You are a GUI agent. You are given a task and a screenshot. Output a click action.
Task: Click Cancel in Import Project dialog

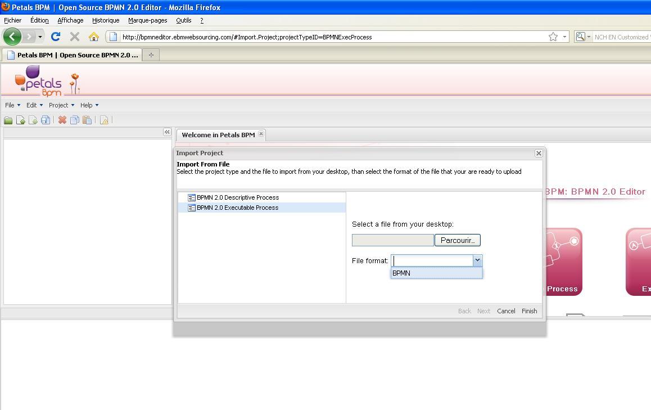[506, 310]
